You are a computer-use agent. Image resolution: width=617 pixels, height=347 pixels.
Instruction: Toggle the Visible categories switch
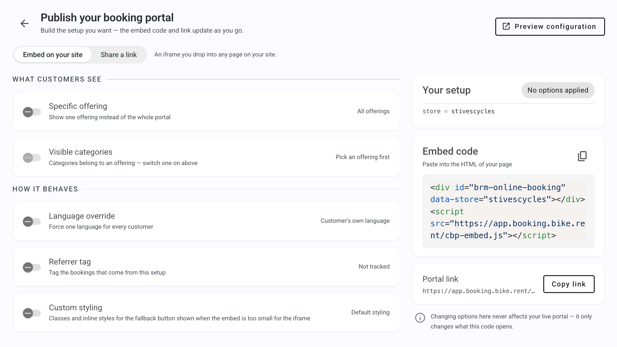coord(32,158)
